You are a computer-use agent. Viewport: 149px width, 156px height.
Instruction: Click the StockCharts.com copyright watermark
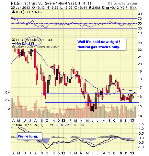[x=122, y=4]
